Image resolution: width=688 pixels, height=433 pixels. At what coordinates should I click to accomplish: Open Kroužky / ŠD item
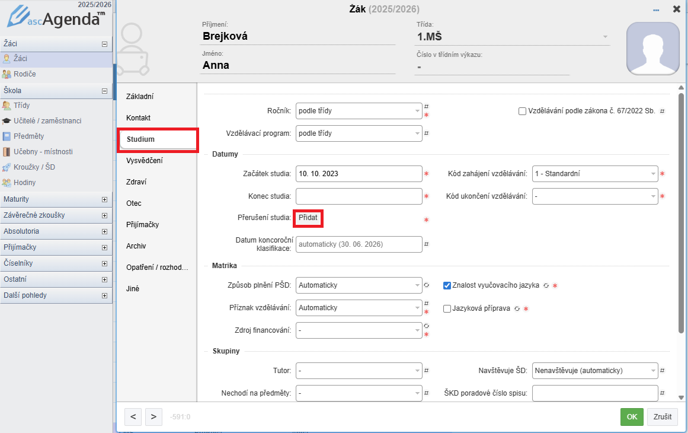pos(34,167)
